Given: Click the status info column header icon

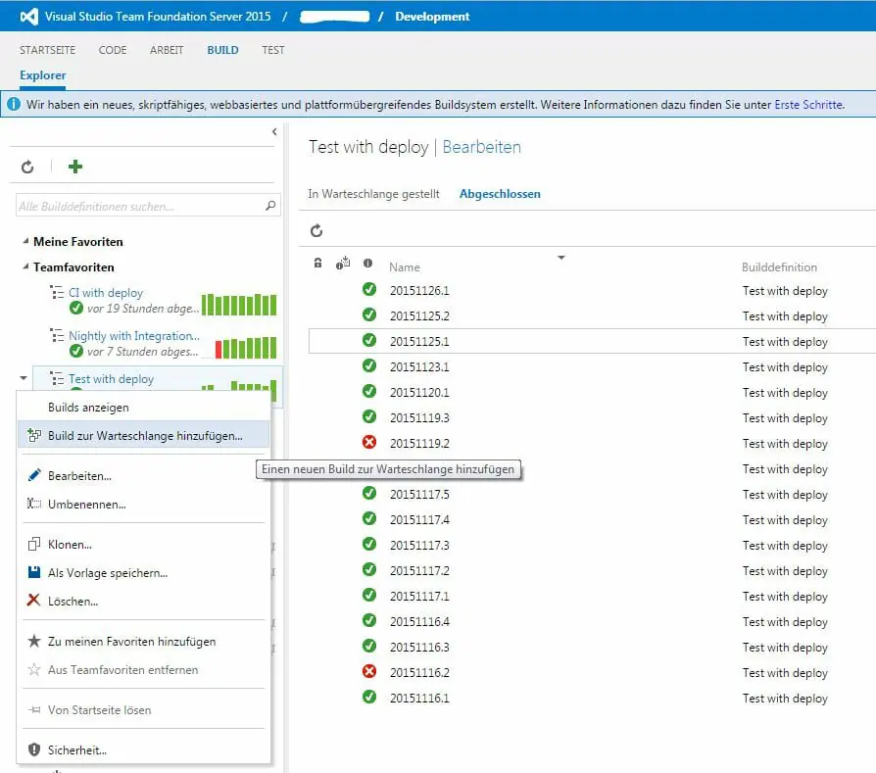Looking at the screenshot, I should 367,264.
